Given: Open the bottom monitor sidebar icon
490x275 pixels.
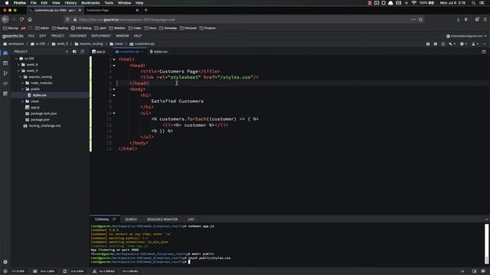Looking at the screenshot, I should (x=5, y=93).
